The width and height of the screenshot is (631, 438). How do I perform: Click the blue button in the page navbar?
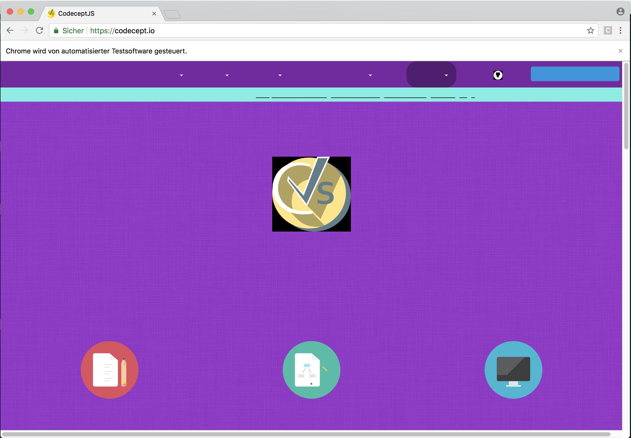pos(575,74)
